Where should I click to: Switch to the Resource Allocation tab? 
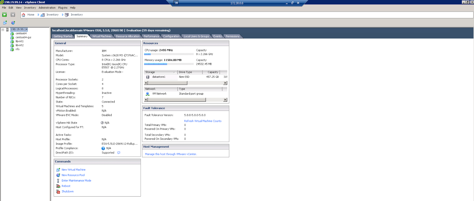point(128,36)
